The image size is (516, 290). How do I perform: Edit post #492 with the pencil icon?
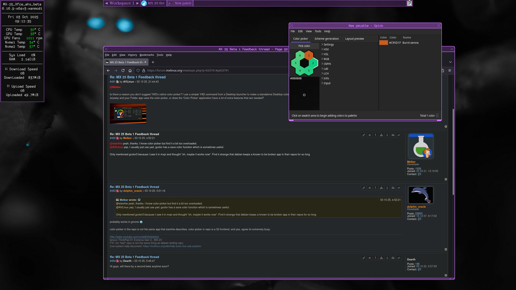(x=364, y=135)
